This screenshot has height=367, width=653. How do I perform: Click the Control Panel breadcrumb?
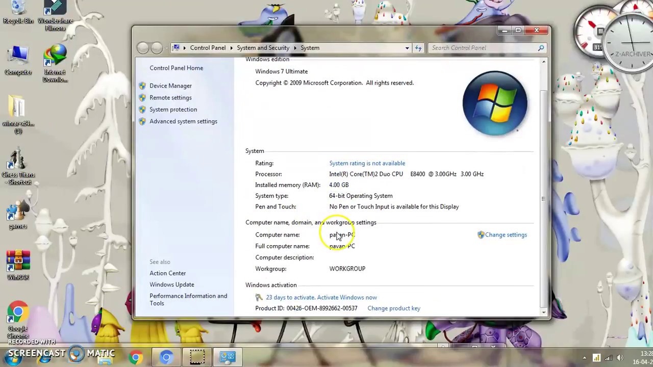tap(208, 48)
